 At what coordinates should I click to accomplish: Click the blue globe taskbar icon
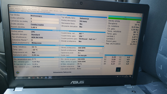46,78
